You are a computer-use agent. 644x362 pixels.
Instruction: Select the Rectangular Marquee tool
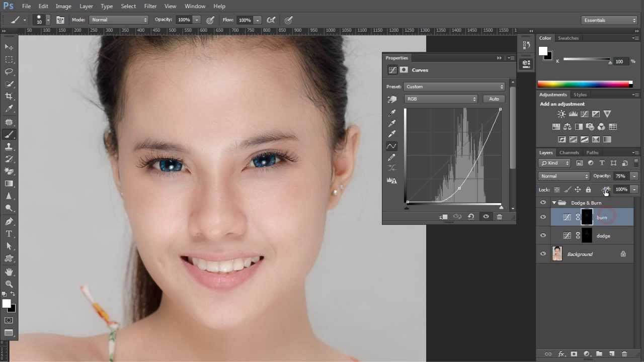(9, 59)
